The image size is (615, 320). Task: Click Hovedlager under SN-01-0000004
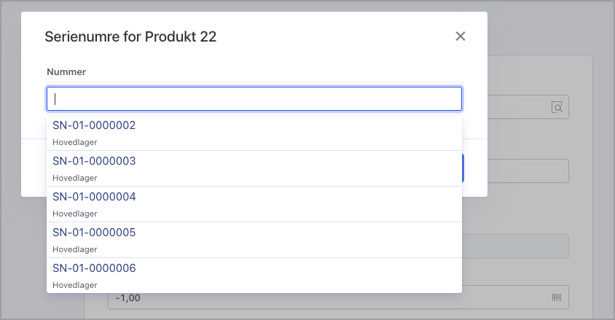pyautogui.click(x=75, y=214)
